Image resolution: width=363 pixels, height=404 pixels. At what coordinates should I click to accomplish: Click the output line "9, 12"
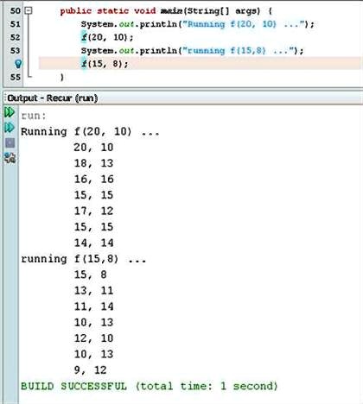(90, 370)
